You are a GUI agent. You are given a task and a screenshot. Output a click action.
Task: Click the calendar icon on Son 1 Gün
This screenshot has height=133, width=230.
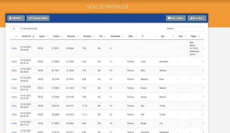pos(169,18)
